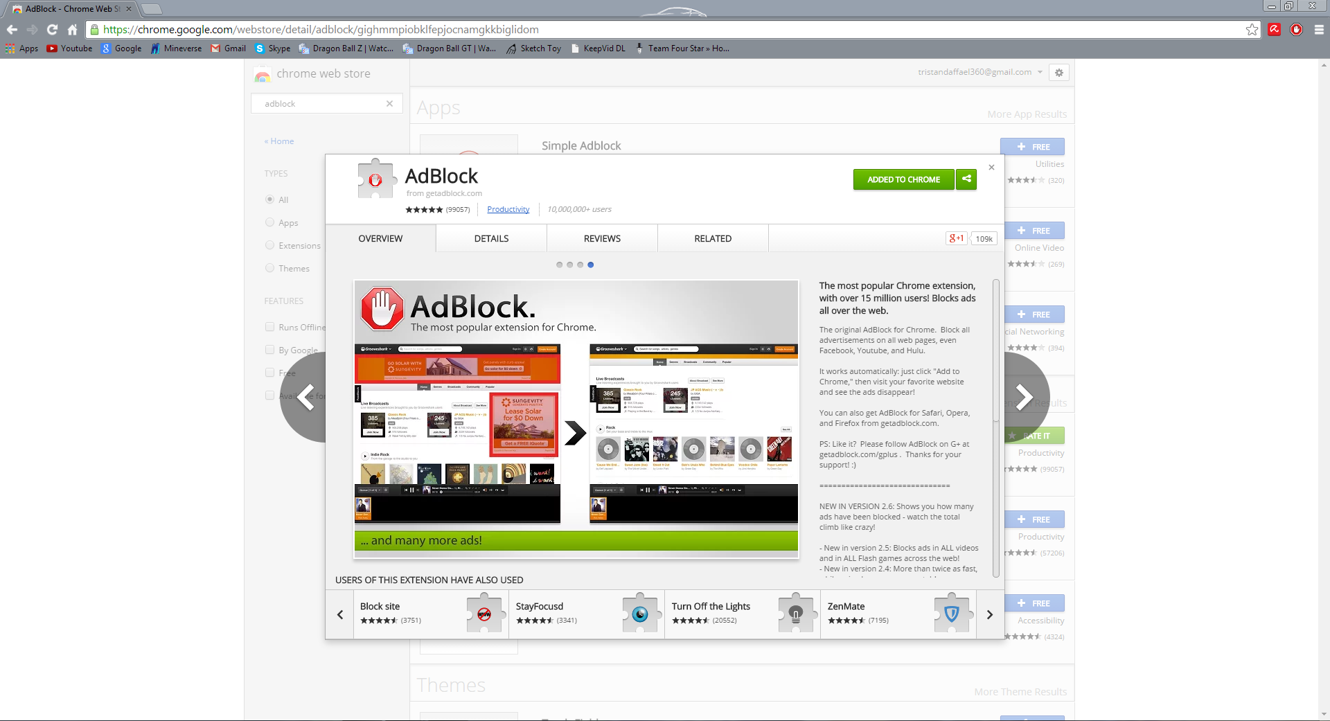Check the Available for Android checkbox
This screenshot has width=1330, height=721.
pos(269,395)
